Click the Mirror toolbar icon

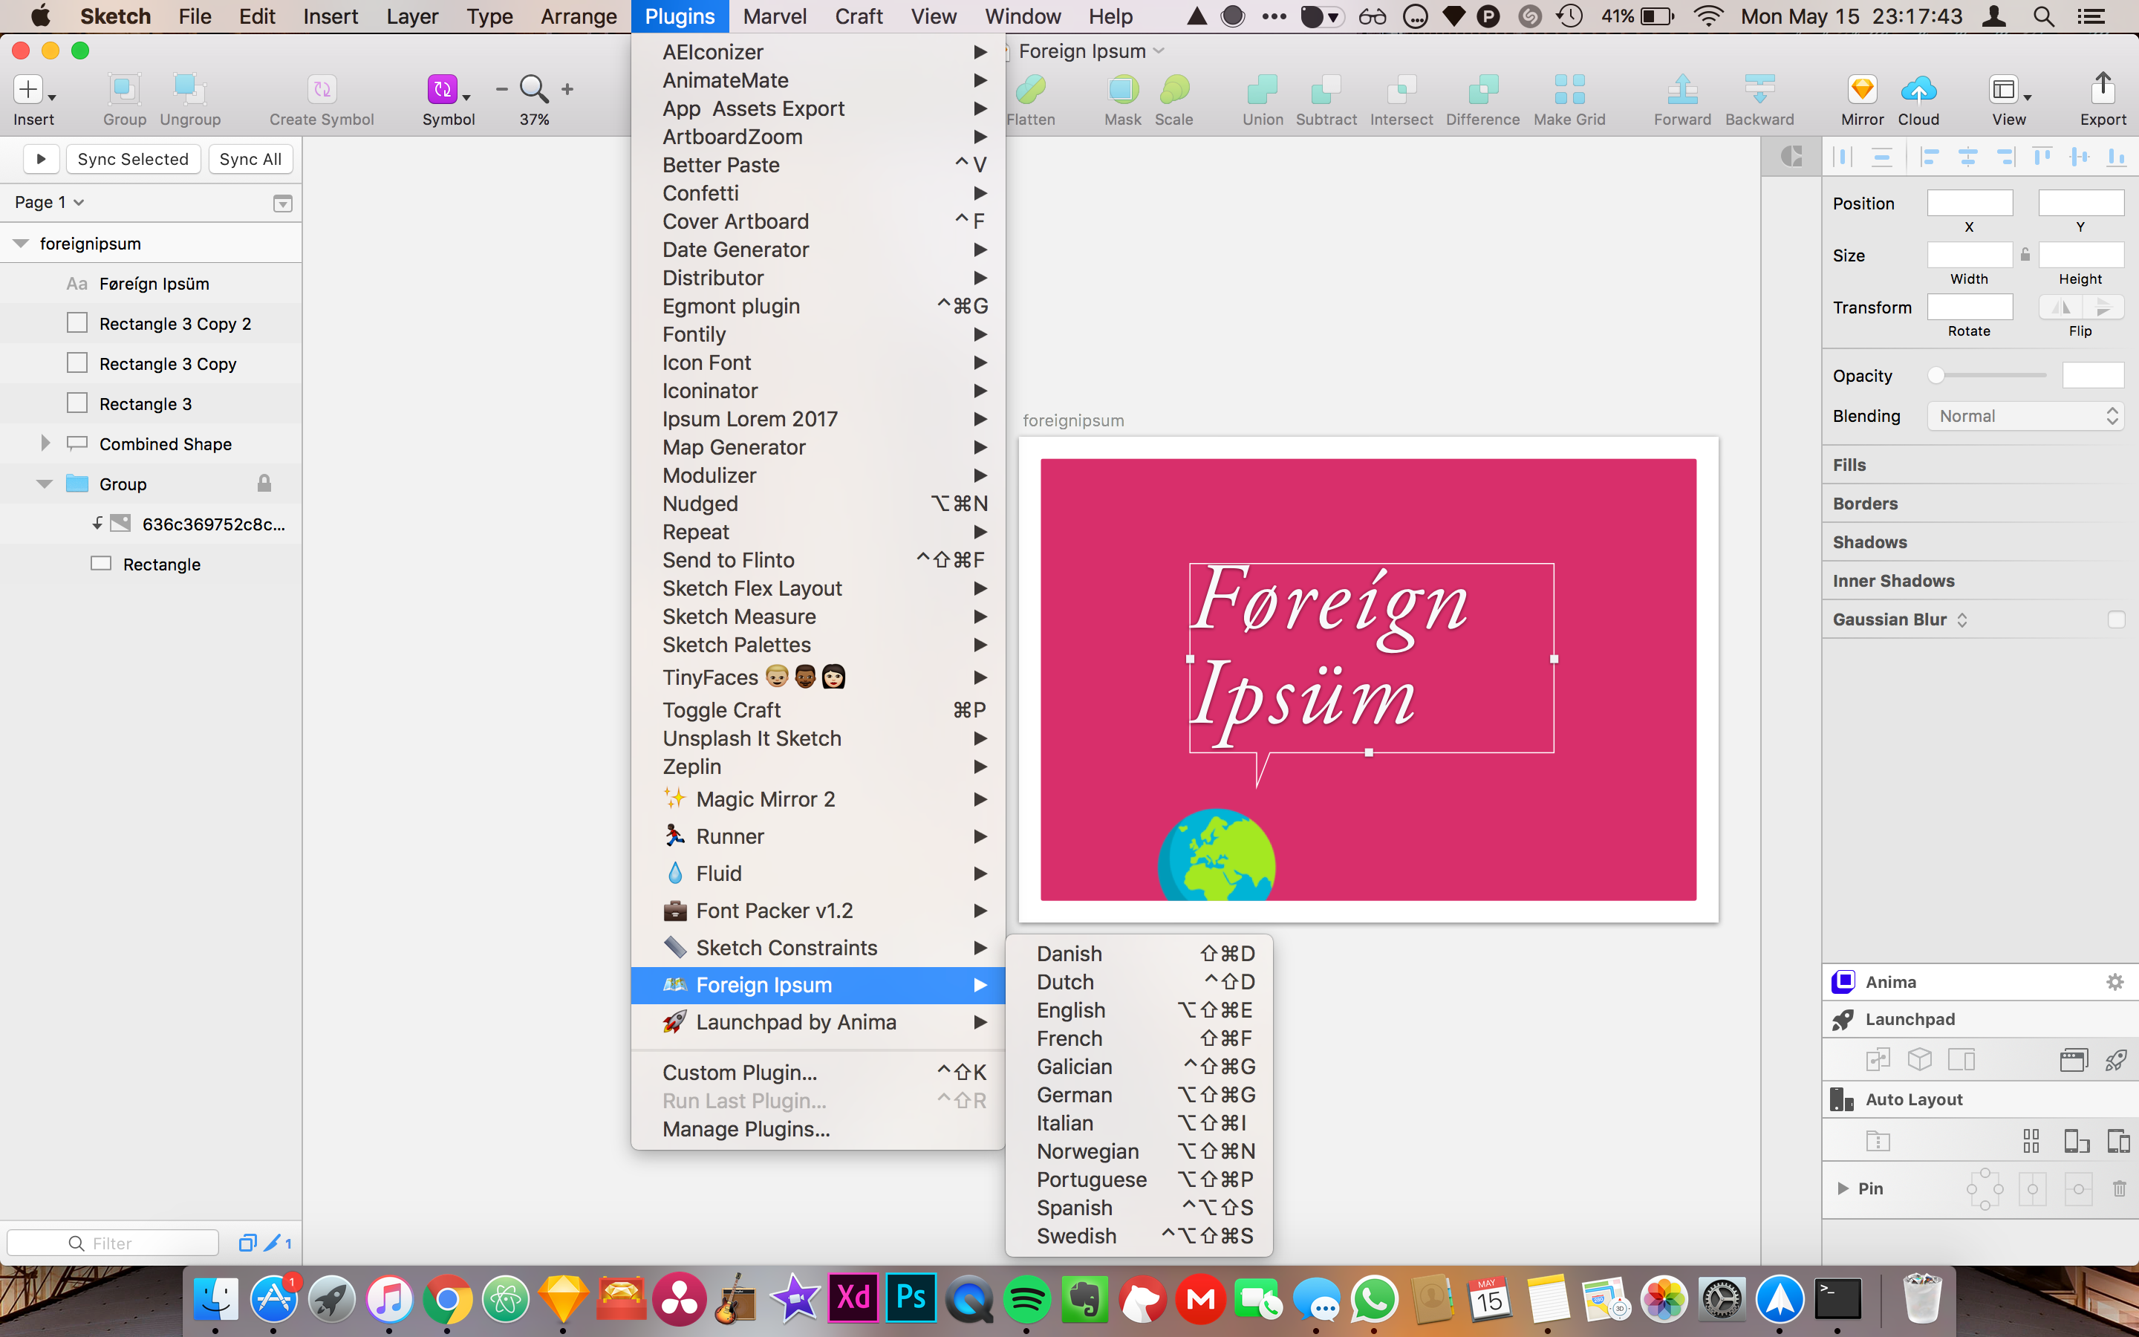pos(1861,89)
